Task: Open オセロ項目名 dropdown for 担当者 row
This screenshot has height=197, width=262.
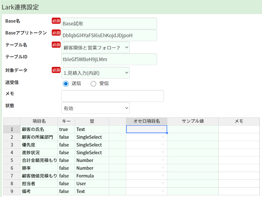Action: 163,183
